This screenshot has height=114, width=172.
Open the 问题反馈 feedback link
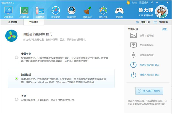(144, 3)
